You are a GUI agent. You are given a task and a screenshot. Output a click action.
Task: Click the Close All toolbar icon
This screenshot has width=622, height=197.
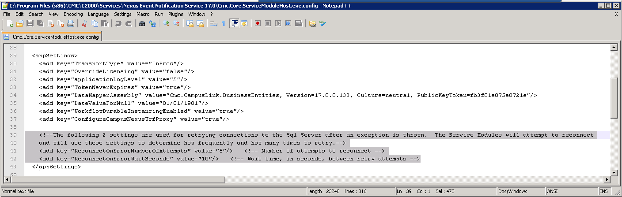(x=61, y=23)
